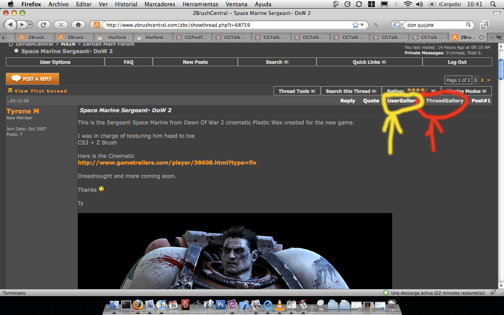
Task: Reload the current page
Action: pyautogui.click(x=44, y=25)
